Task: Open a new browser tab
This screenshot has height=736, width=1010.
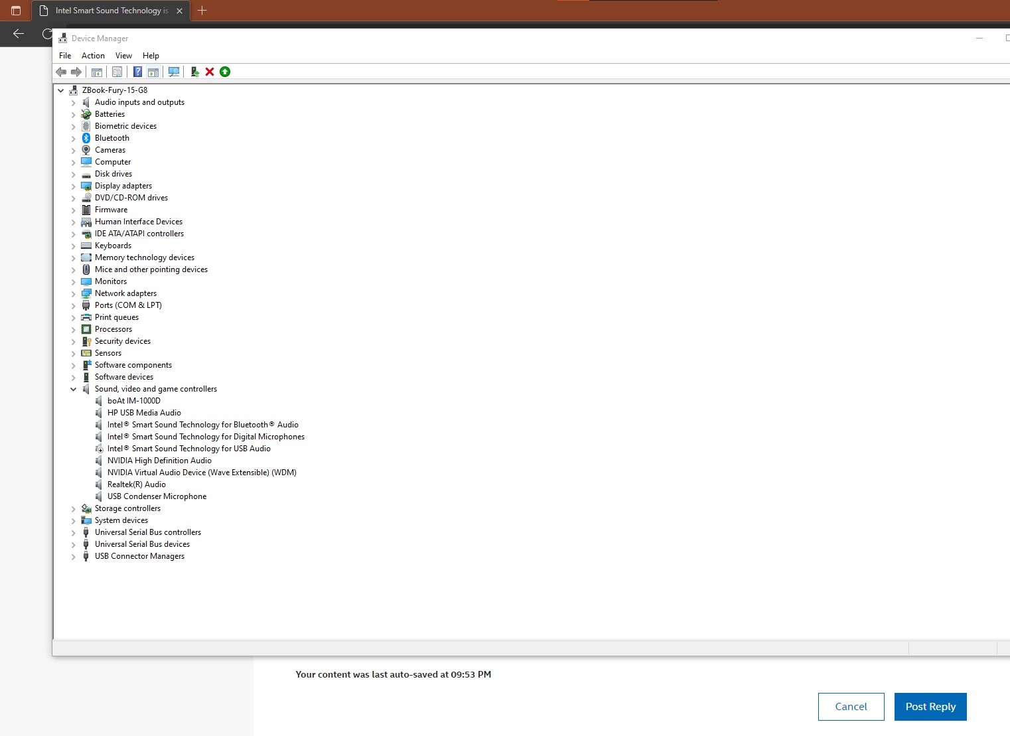Action: [202, 11]
